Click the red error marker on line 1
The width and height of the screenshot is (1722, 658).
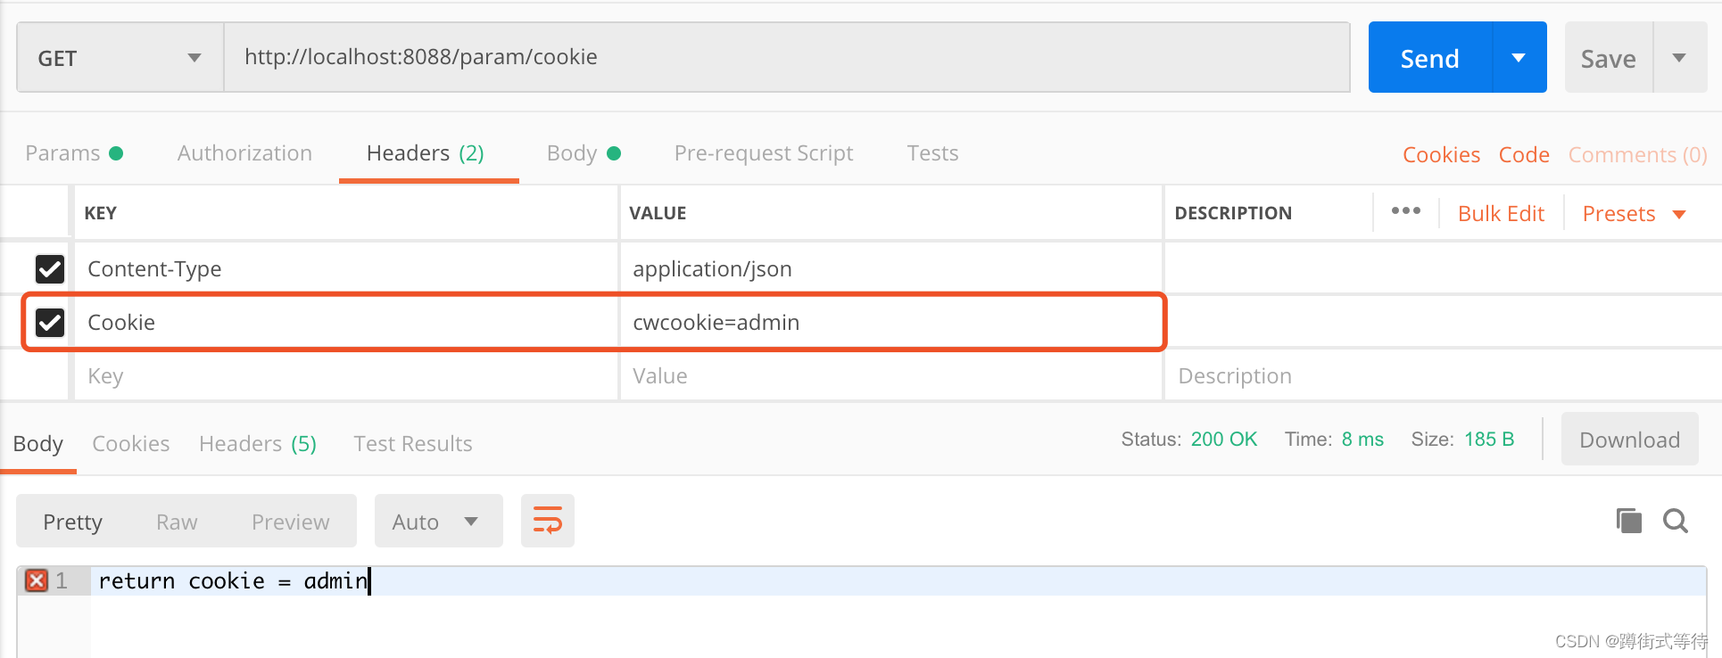(x=37, y=580)
